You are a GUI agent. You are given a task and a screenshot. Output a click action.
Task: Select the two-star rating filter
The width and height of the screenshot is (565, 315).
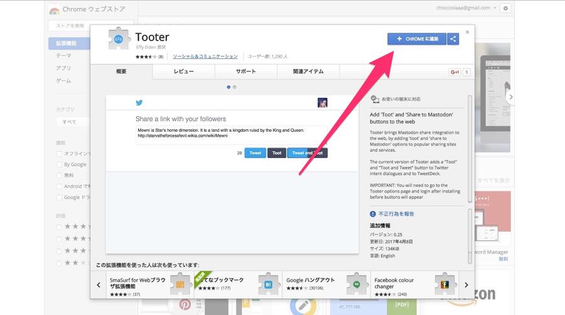[x=59, y=263]
